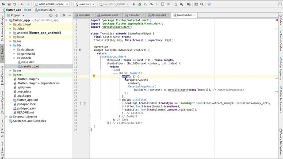
Task: Toggle the Flutter Inspector tool window
Action: click(x=281, y=68)
